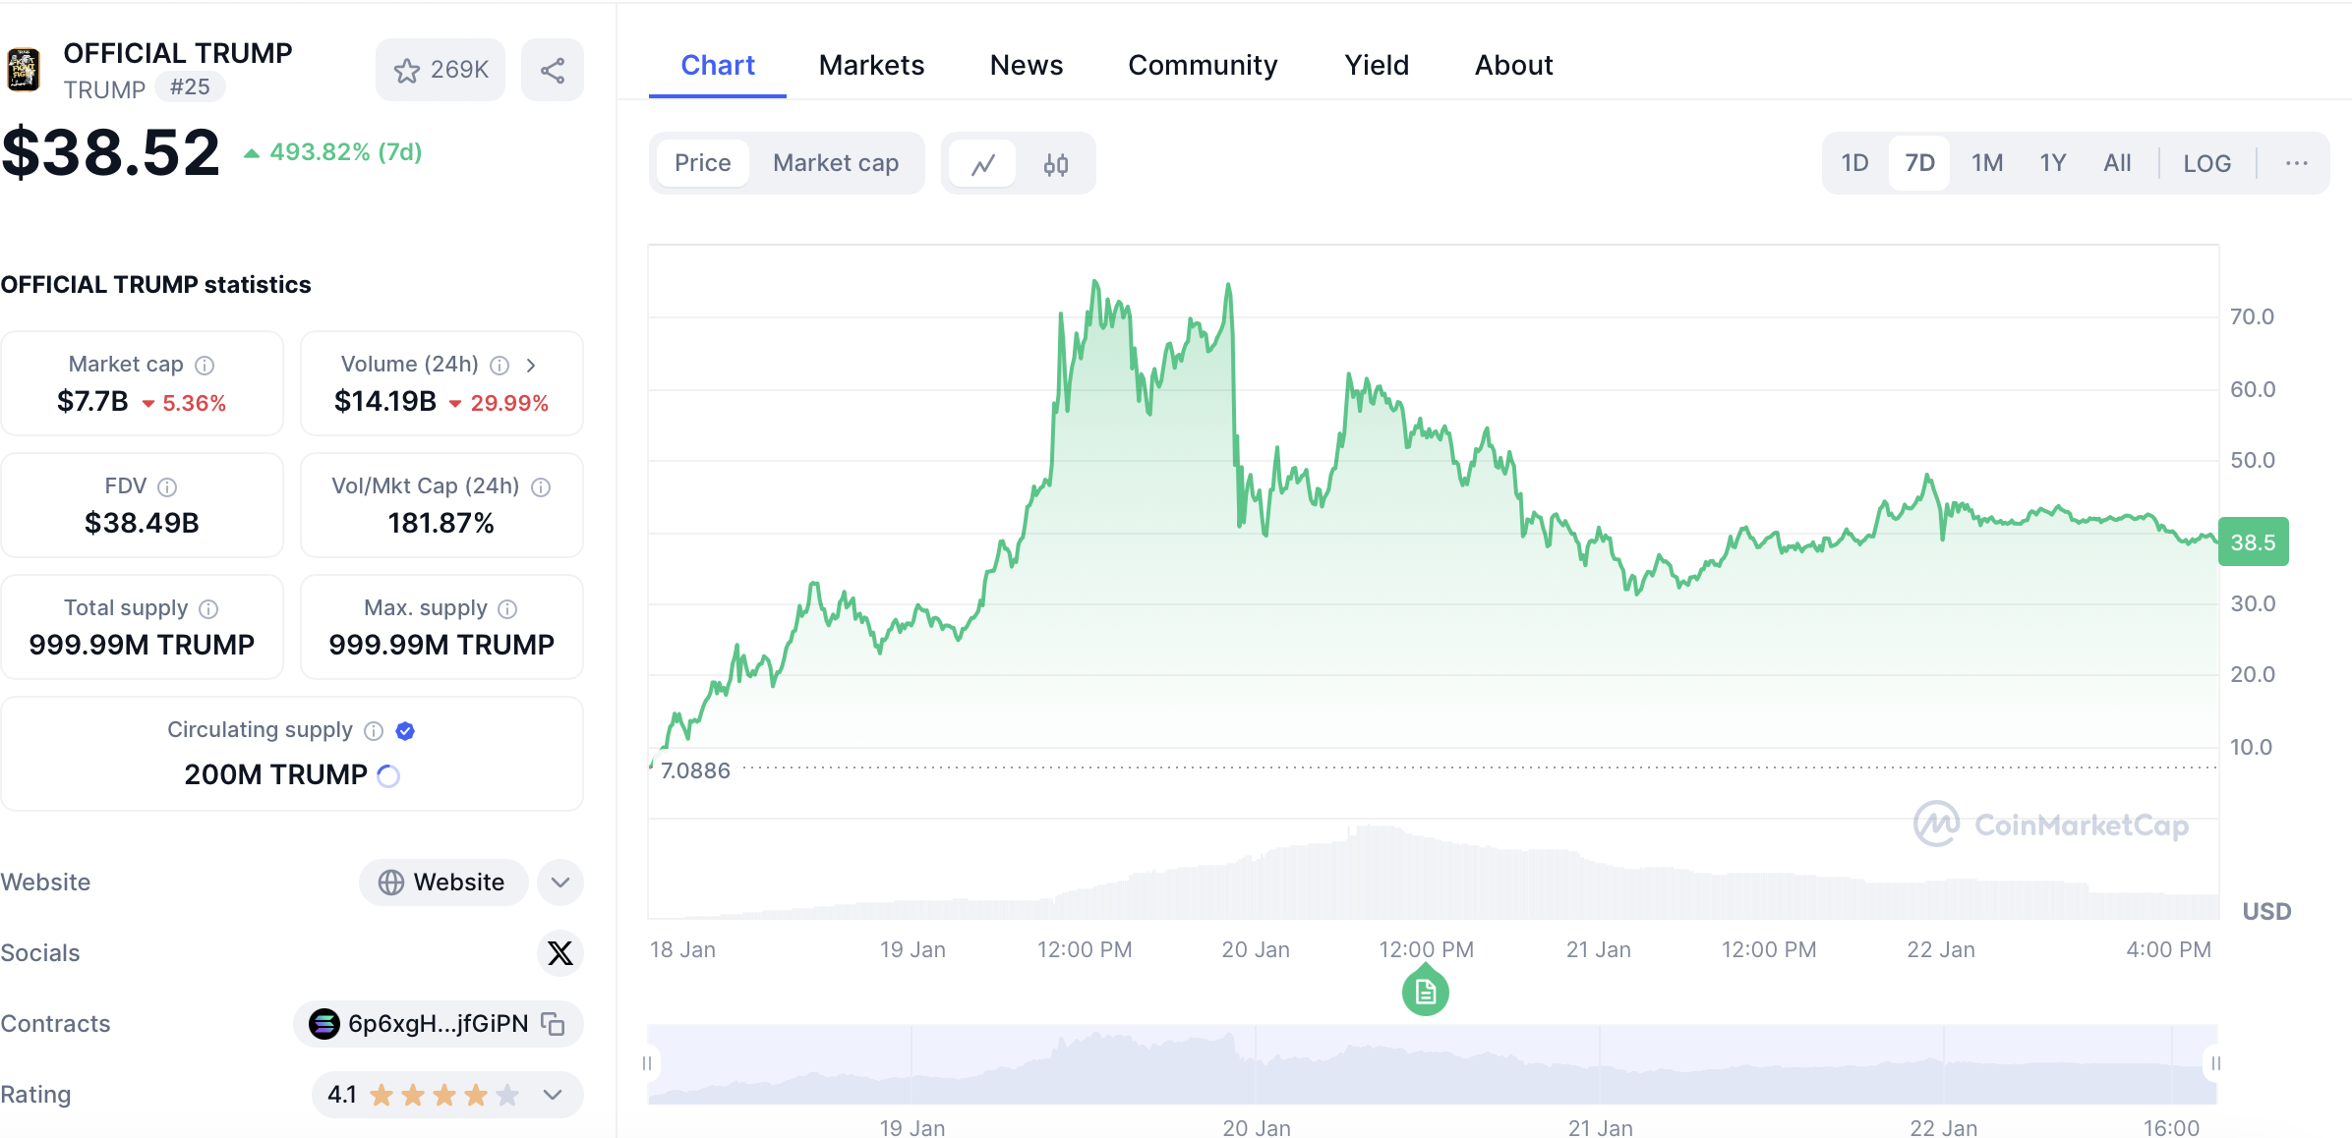The width and height of the screenshot is (2352, 1138).
Task: Switch chart to Market cap view
Action: click(x=836, y=163)
